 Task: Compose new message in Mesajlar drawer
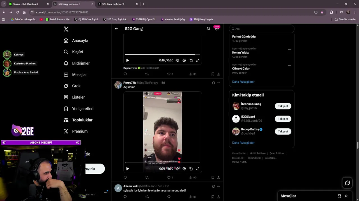(x=339, y=196)
